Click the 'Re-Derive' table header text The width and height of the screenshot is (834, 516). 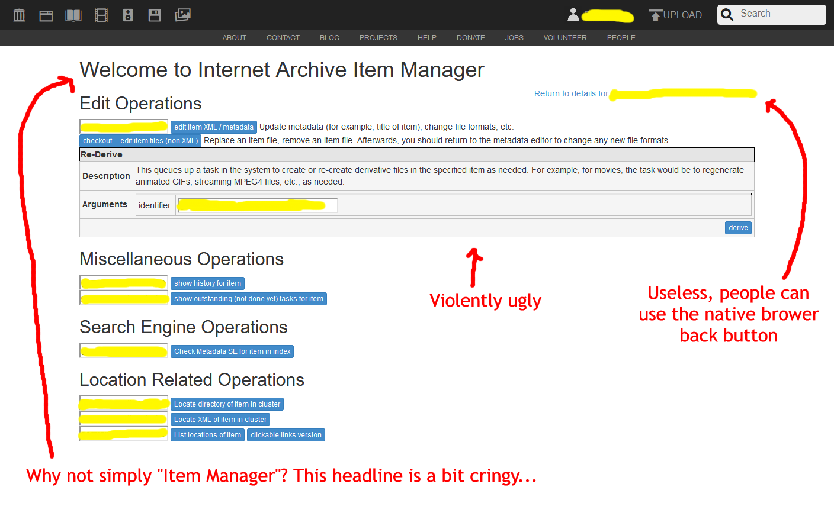pyautogui.click(x=101, y=154)
